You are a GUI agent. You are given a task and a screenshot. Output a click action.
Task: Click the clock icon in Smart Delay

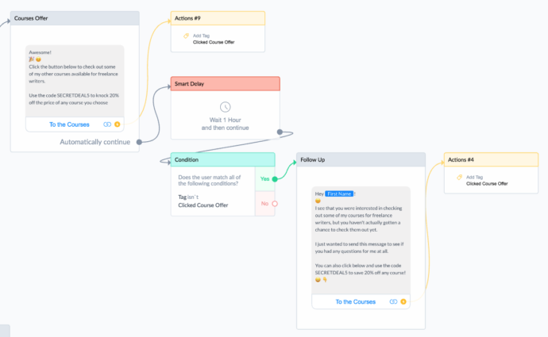(225, 107)
